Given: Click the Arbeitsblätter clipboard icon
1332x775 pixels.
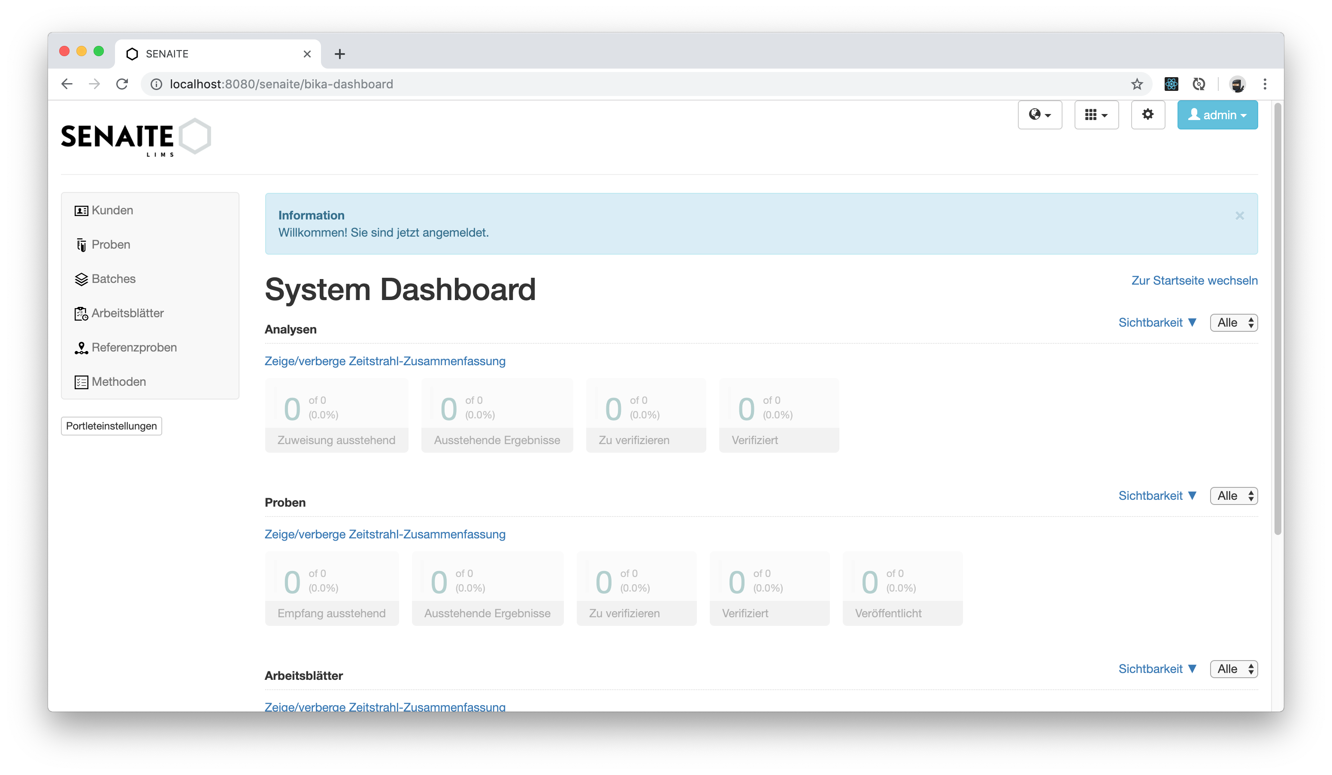Looking at the screenshot, I should click(x=81, y=314).
